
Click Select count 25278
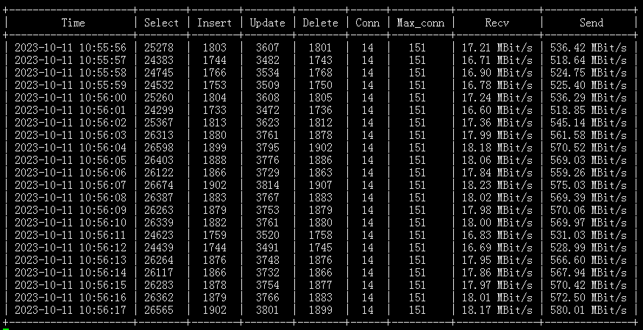click(159, 48)
